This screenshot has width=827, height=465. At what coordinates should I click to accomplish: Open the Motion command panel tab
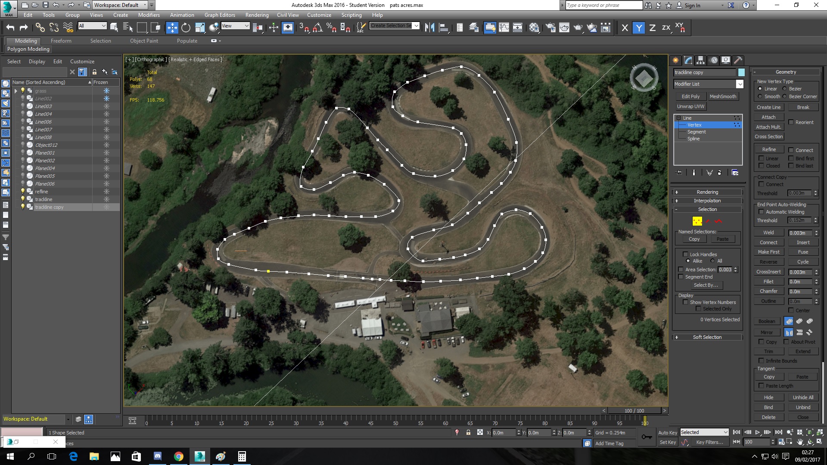click(x=714, y=60)
